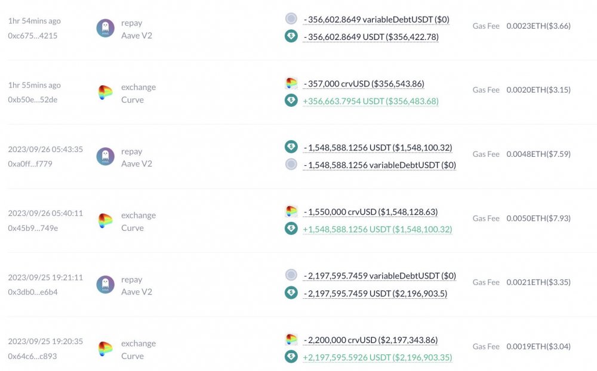
Task: Click the +356,663.7954 USDT received amount
Action: tap(371, 101)
